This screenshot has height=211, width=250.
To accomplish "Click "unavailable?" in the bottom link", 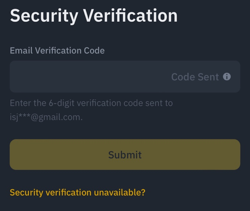I will click(x=120, y=193).
